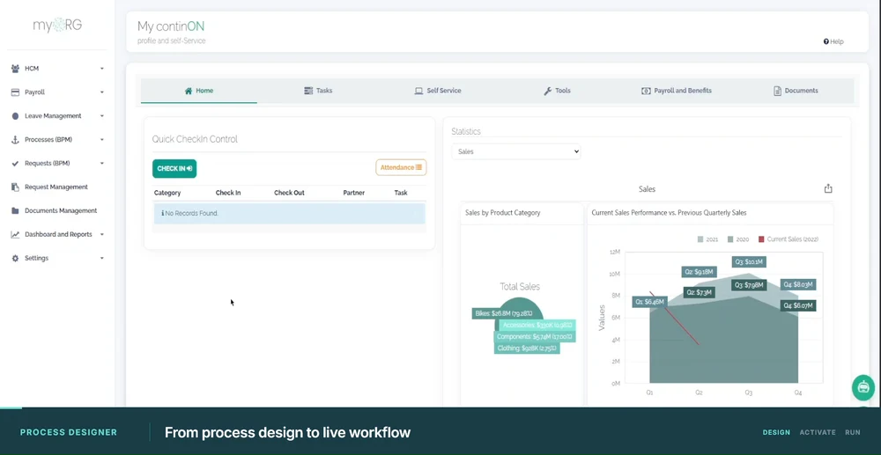The height and width of the screenshot is (455, 881).
Task: Click the Attendance button
Action: [x=401, y=167]
